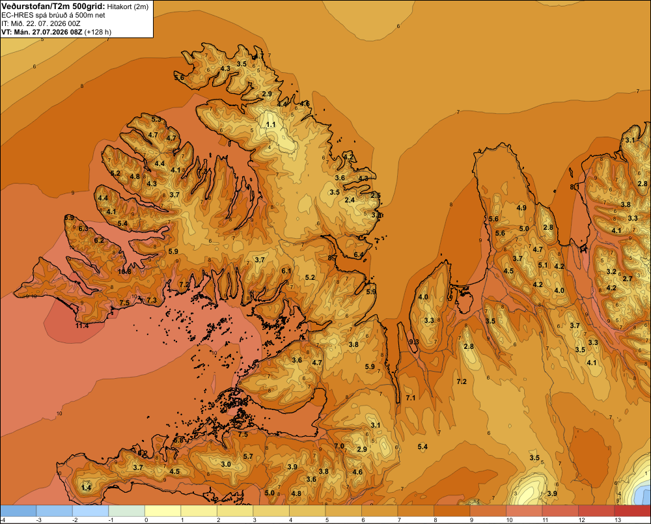Click the legend tick label '13'
This screenshot has width=651, height=524.
point(618,520)
